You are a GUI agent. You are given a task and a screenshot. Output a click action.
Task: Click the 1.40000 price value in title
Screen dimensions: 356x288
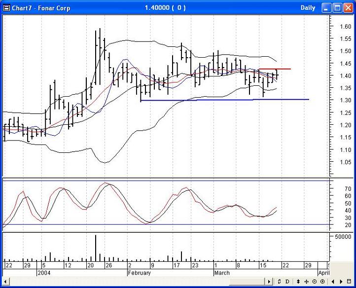coord(157,8)
